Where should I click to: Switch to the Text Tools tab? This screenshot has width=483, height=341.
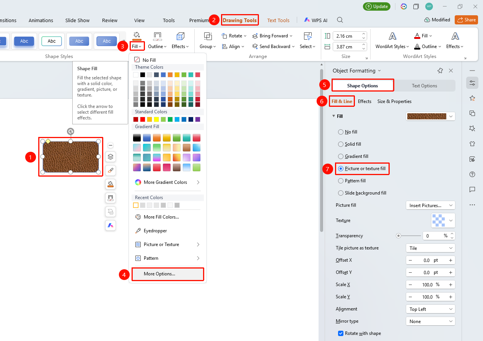click(x=278, y=20)
